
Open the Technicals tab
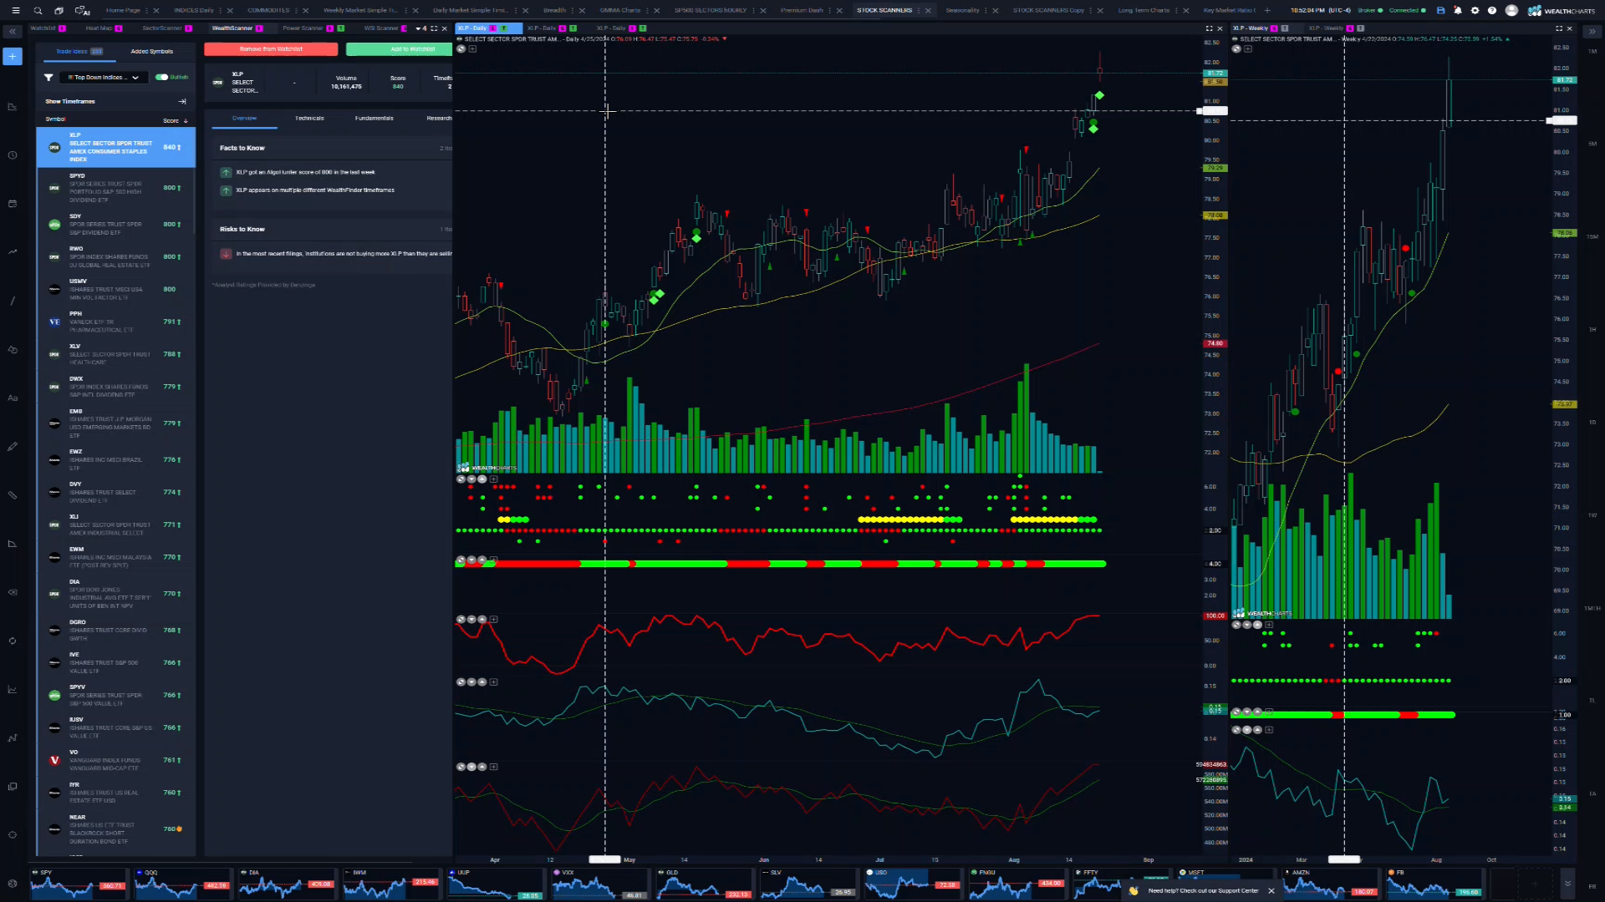(309, 118)
